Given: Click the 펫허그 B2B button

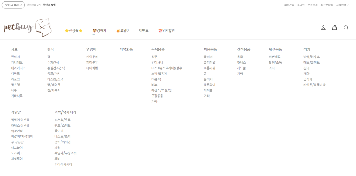Looking at the screenshot, I should 13,5.
